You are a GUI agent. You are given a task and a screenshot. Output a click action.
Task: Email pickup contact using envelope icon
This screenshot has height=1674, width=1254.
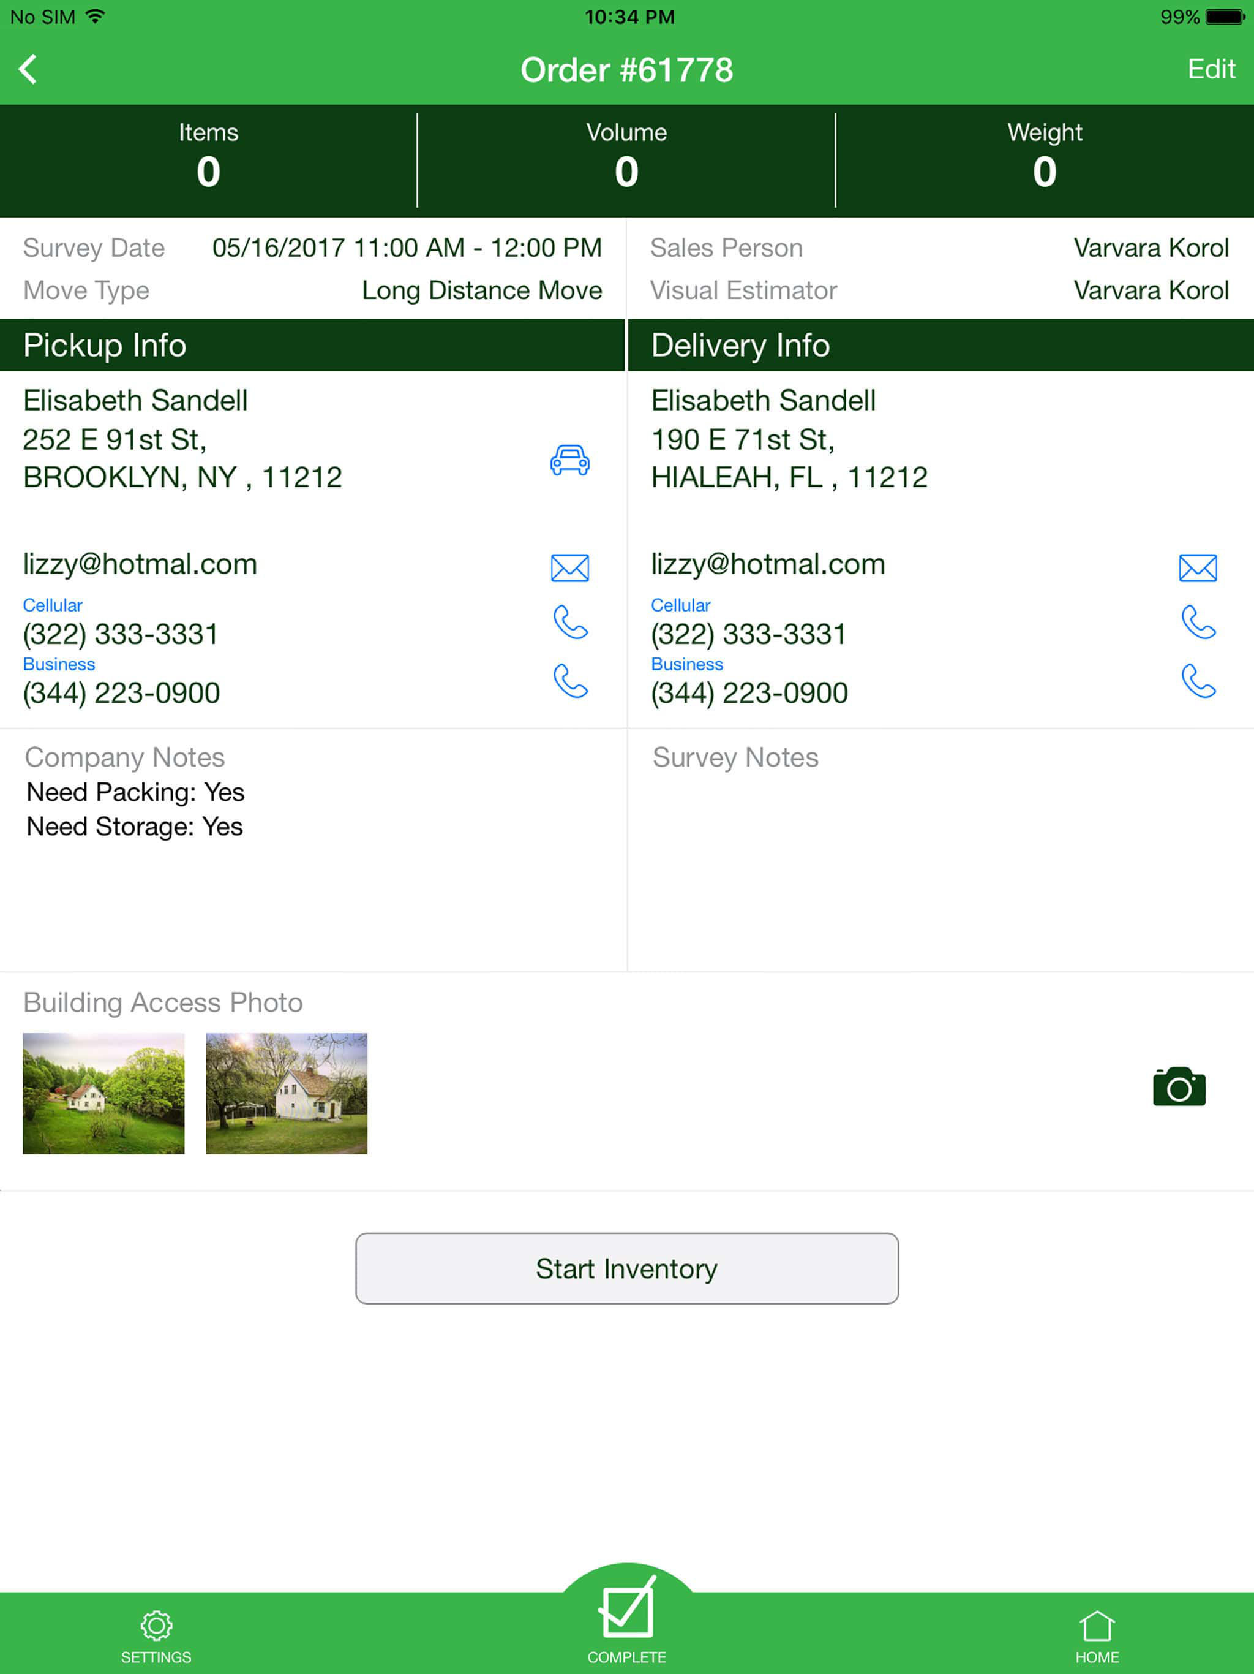(569, 567)
